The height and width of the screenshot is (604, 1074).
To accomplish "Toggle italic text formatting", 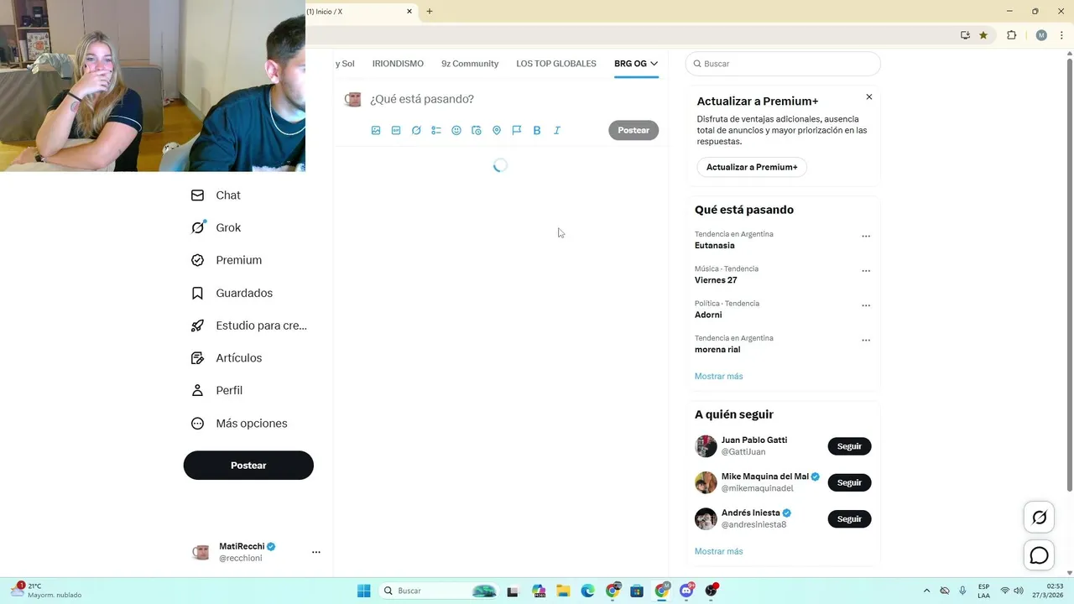I will pos(557,130).
